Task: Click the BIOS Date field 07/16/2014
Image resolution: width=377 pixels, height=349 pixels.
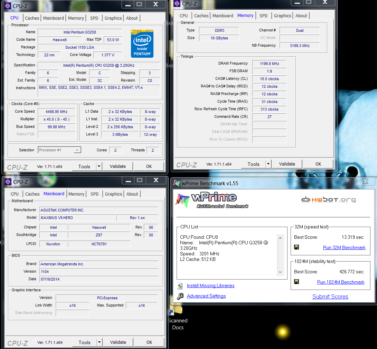Action: (x=99, y=279)
